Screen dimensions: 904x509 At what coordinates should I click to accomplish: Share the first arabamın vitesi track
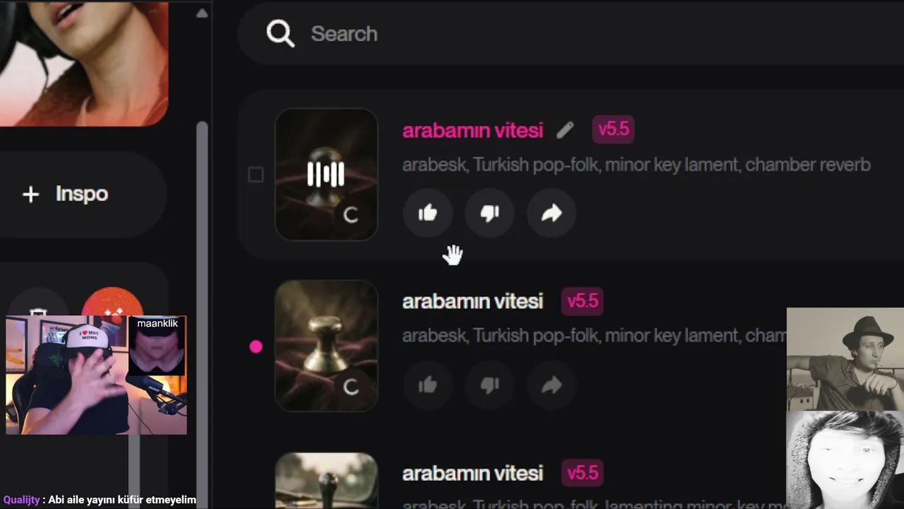pos(552,213)
